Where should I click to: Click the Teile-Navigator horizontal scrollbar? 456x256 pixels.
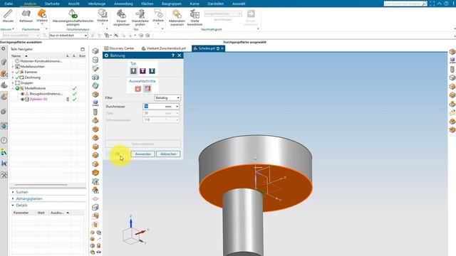41,185
